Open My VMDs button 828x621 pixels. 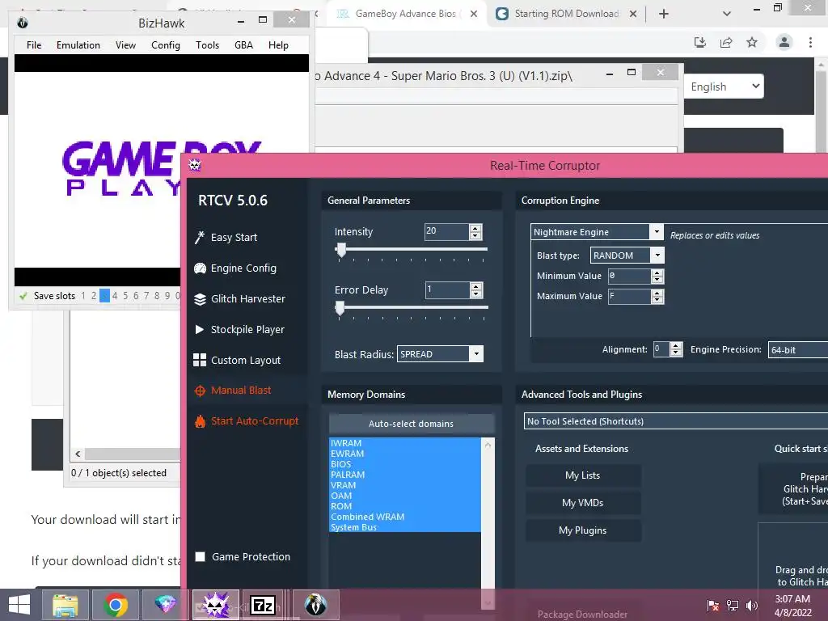[583, 503]
